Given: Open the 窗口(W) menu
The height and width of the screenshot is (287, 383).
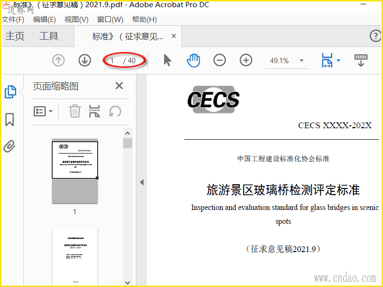Looking at the screenshot, I should click(x=110, y=19).
